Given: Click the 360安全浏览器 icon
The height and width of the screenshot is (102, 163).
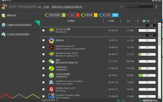Looking at the screenshot, I should coord(51,75).
